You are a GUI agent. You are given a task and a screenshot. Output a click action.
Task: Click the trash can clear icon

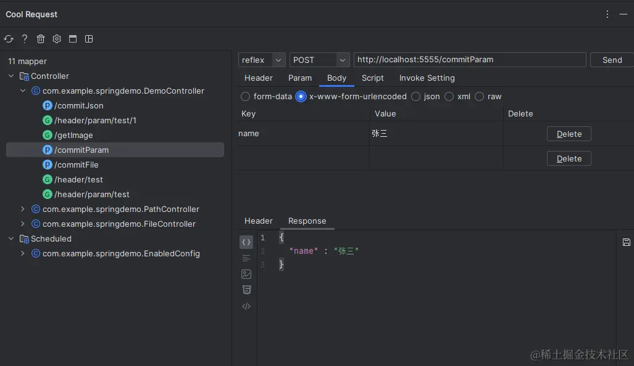click(41, 39)
